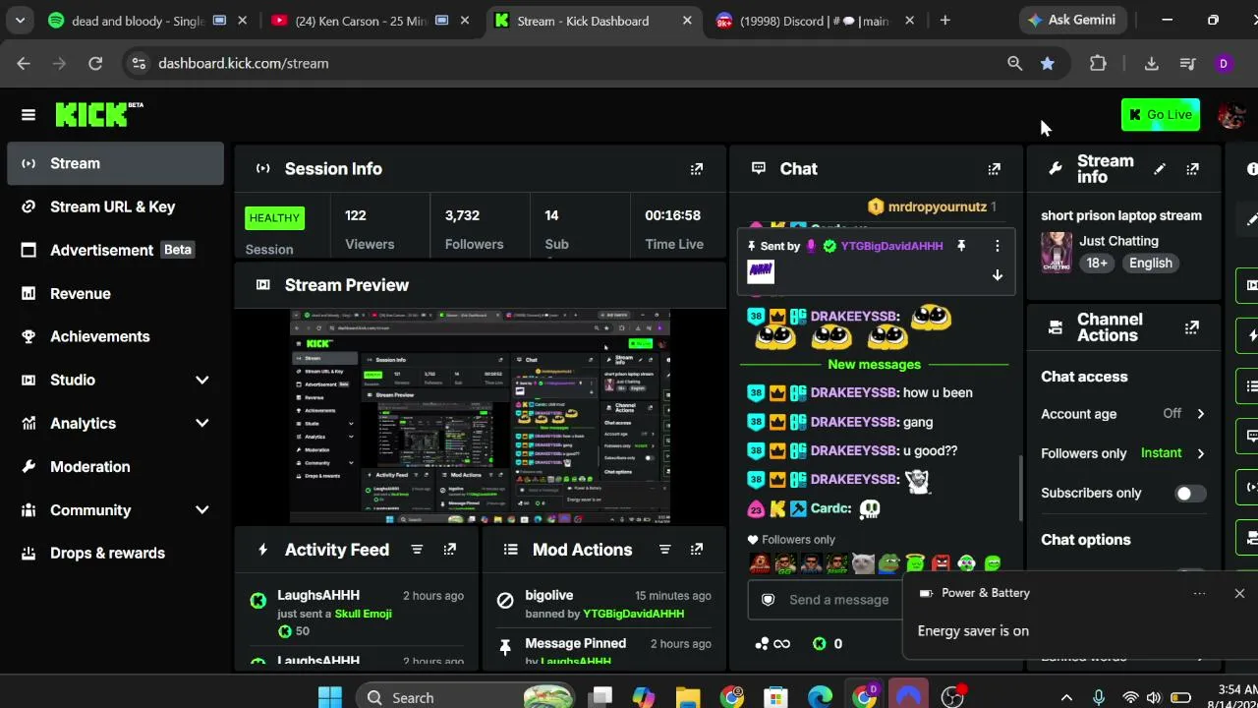The height and width of the screenshot is (708, 1258).
Task: Click YTGBigDavidAHHH in the bigolive ban entry
Action: [x=634, y=614]
